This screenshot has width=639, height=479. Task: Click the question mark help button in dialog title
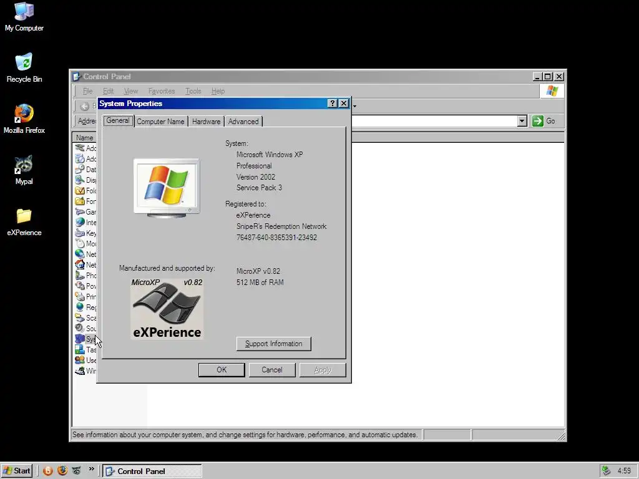click(333, 104)
